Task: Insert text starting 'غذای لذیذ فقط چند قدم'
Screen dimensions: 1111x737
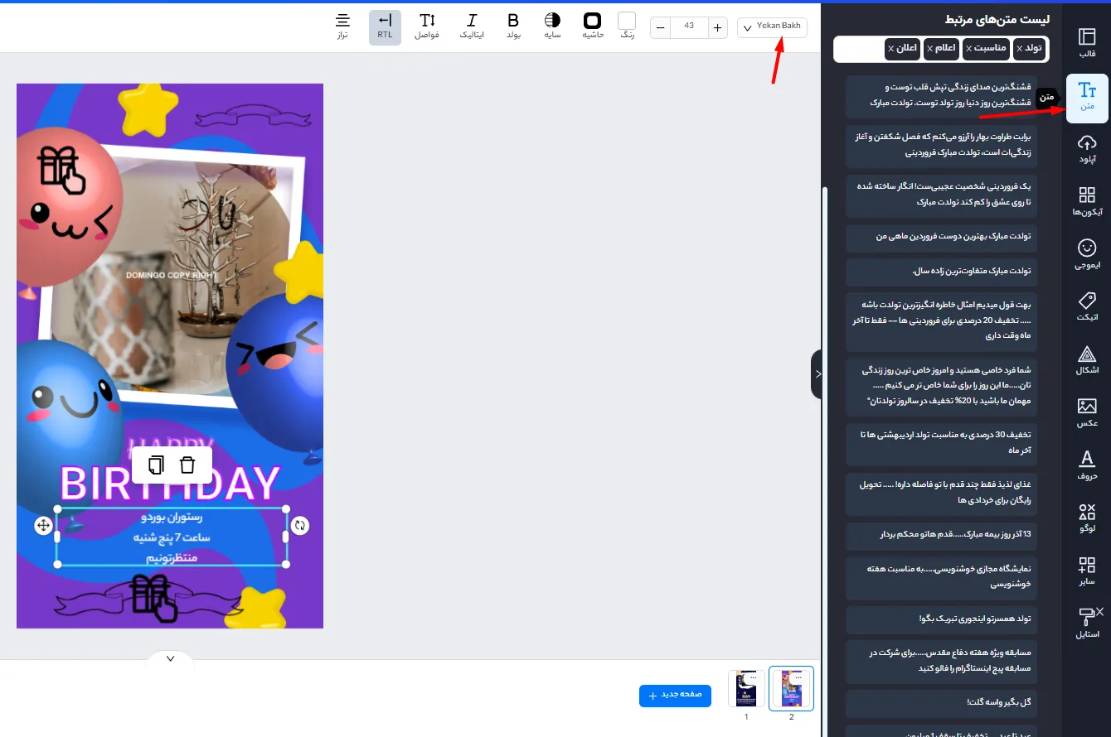Action: (x=940, y=494)
